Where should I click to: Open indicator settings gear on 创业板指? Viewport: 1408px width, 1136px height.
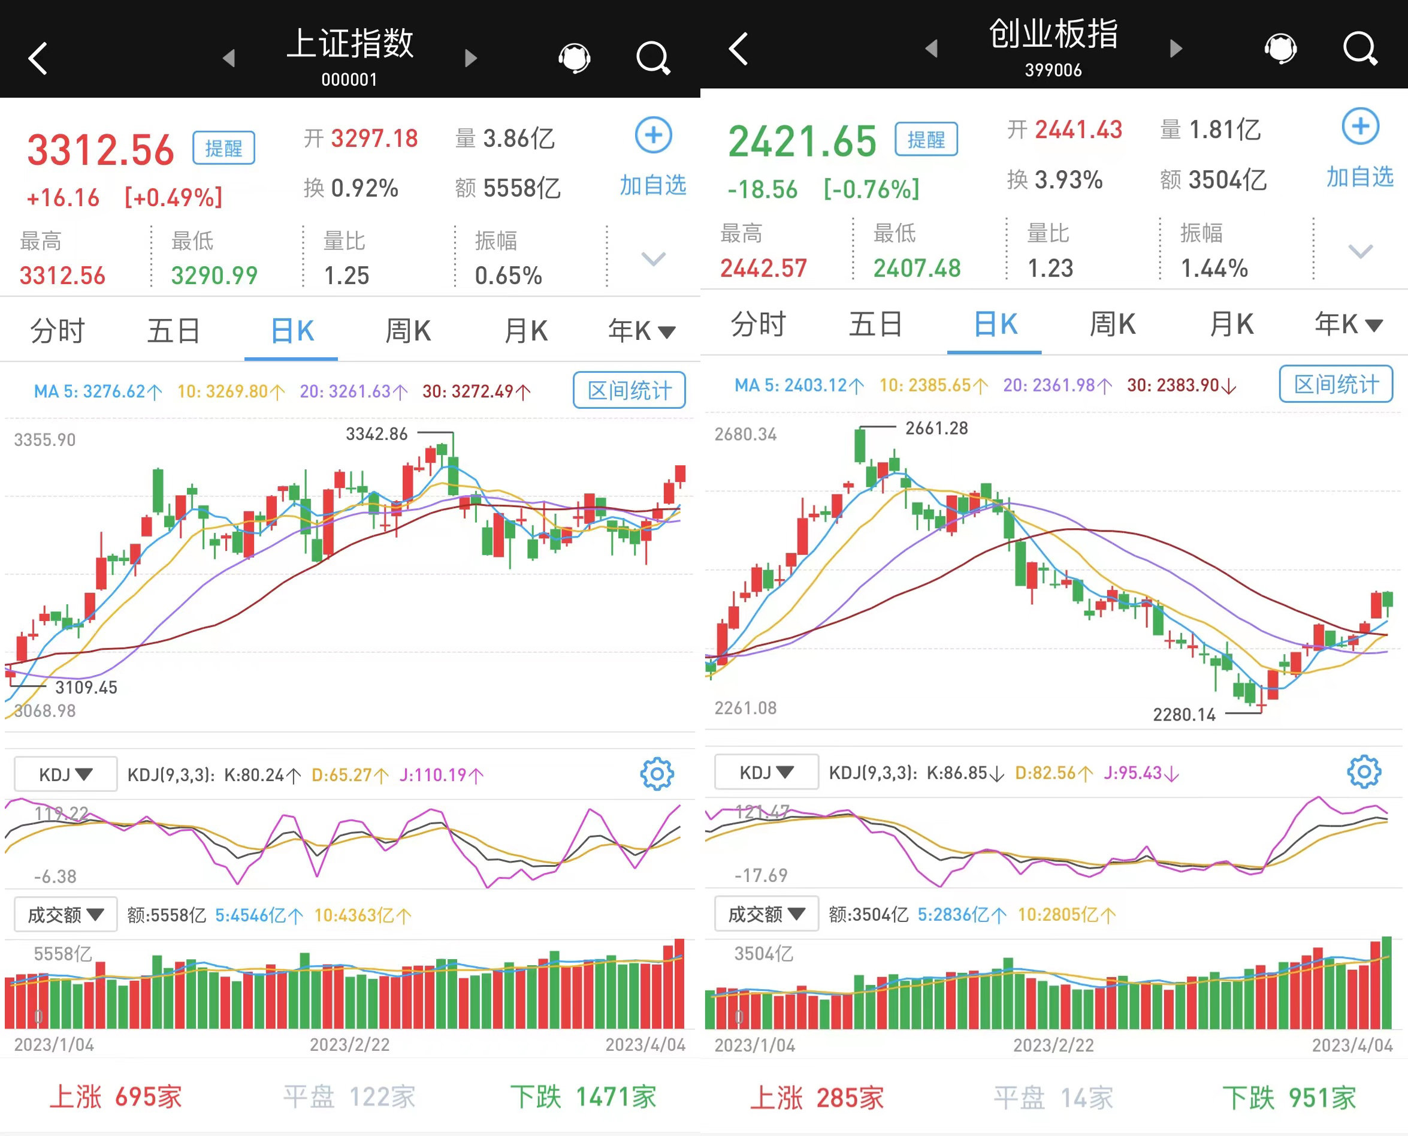point(1364,773)
